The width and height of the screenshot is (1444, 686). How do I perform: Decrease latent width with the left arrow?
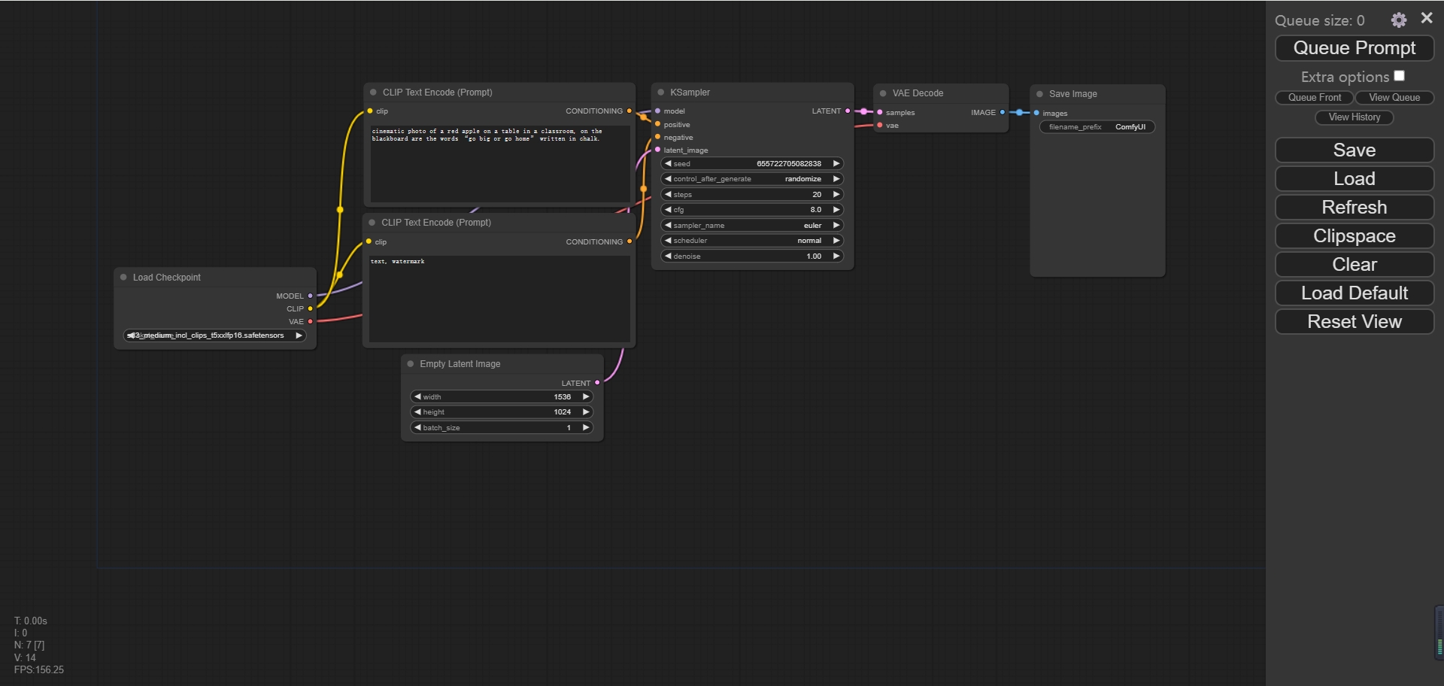tap(417, 397)
